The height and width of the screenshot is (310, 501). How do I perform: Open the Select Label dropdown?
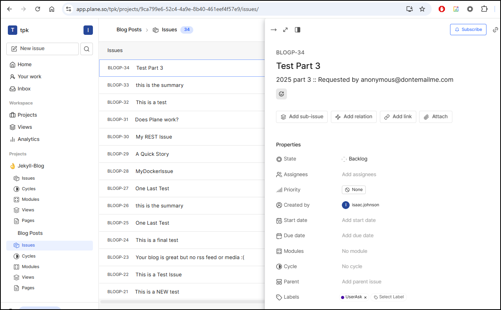388,297
